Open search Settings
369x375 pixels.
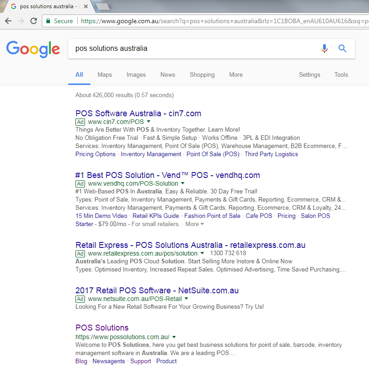click(x=309, y=74)
